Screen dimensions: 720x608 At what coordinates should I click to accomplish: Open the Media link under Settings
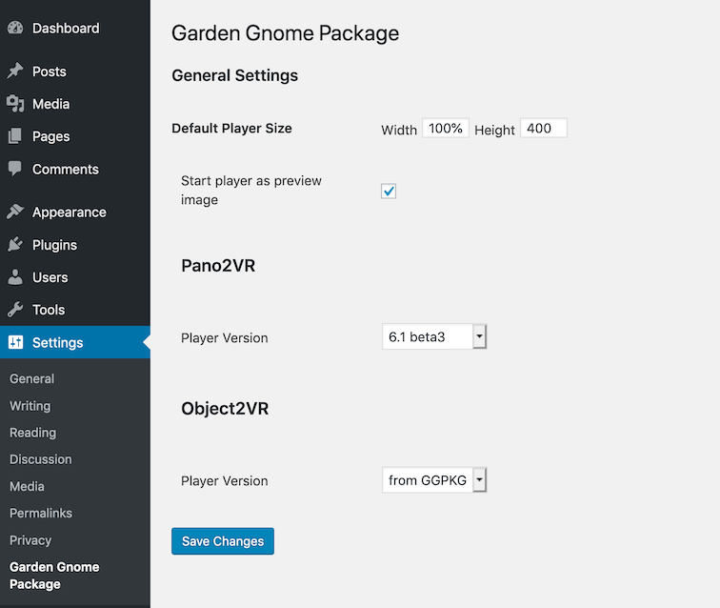point(27,486)
